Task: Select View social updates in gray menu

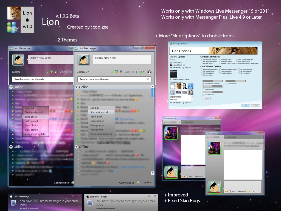Action: click(101, 134)
